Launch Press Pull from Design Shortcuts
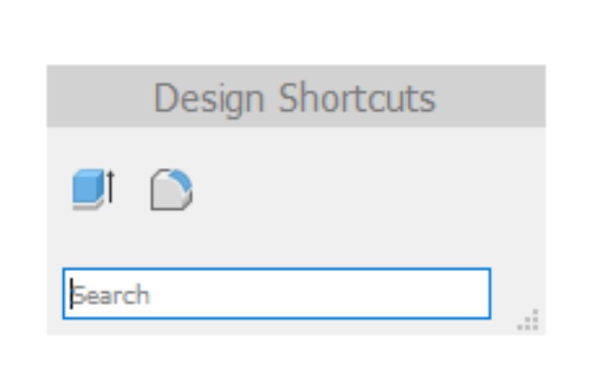The height and width of the screenshot is (369, 616). (x=93, y=190)
